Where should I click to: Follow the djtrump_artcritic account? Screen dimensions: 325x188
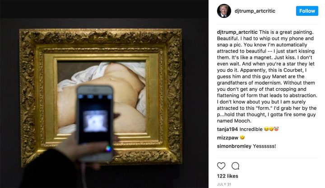pyautogui.click(x=307, y=11)
